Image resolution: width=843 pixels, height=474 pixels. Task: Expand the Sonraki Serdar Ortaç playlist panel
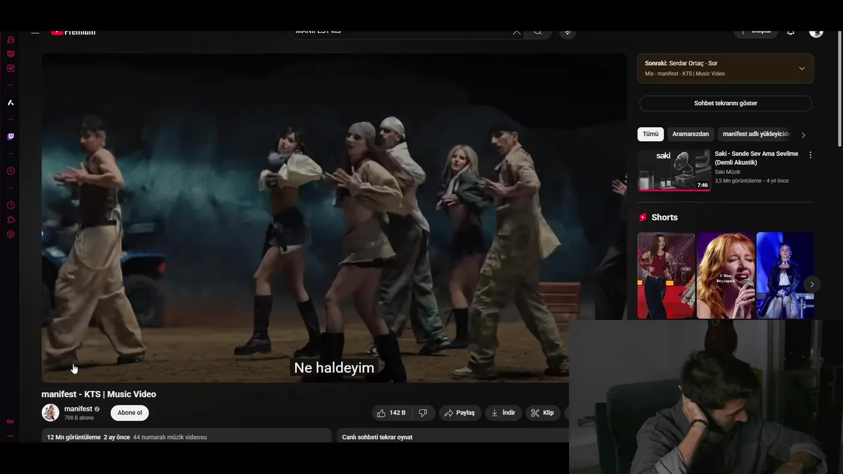pos(802,68)
